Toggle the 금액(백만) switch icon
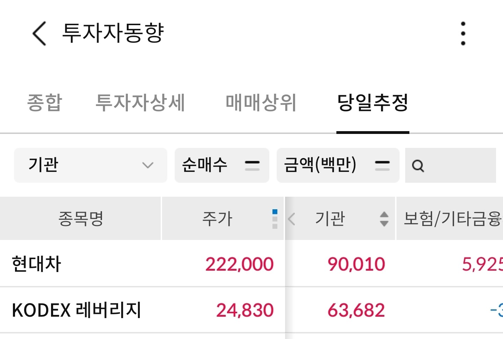The height and width of the screenshot is (339, 503). tap(382, 165)
